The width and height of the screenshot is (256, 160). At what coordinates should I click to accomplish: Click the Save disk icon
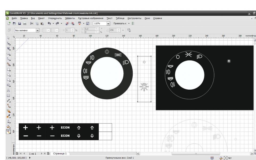pyautogui.click(x=19, y=23)
